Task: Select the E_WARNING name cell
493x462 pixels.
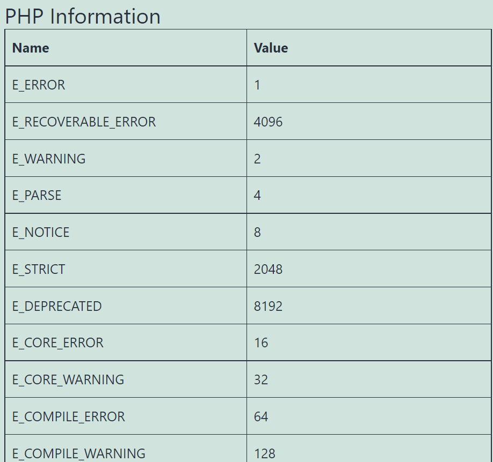Action: (x=49, y=159)
